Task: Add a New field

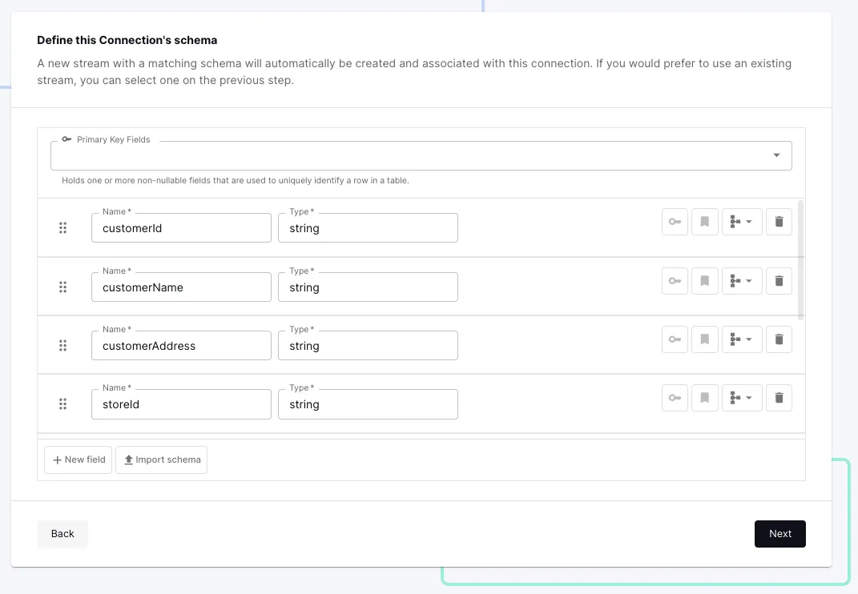Action: tap(79, 460)
